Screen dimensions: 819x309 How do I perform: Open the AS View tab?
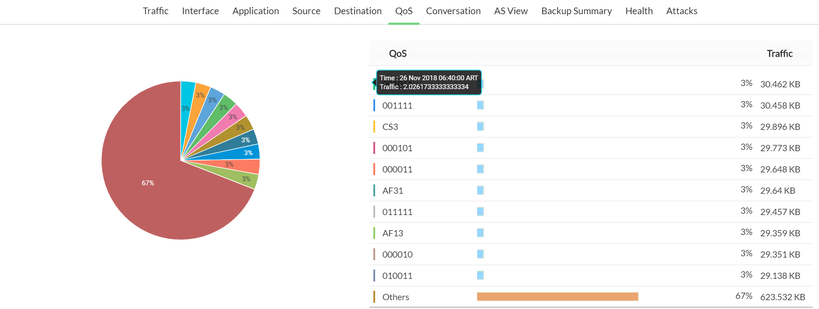(511, 11)
